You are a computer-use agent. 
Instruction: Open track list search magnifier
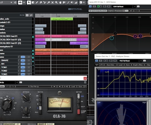[x=31, y=15]
